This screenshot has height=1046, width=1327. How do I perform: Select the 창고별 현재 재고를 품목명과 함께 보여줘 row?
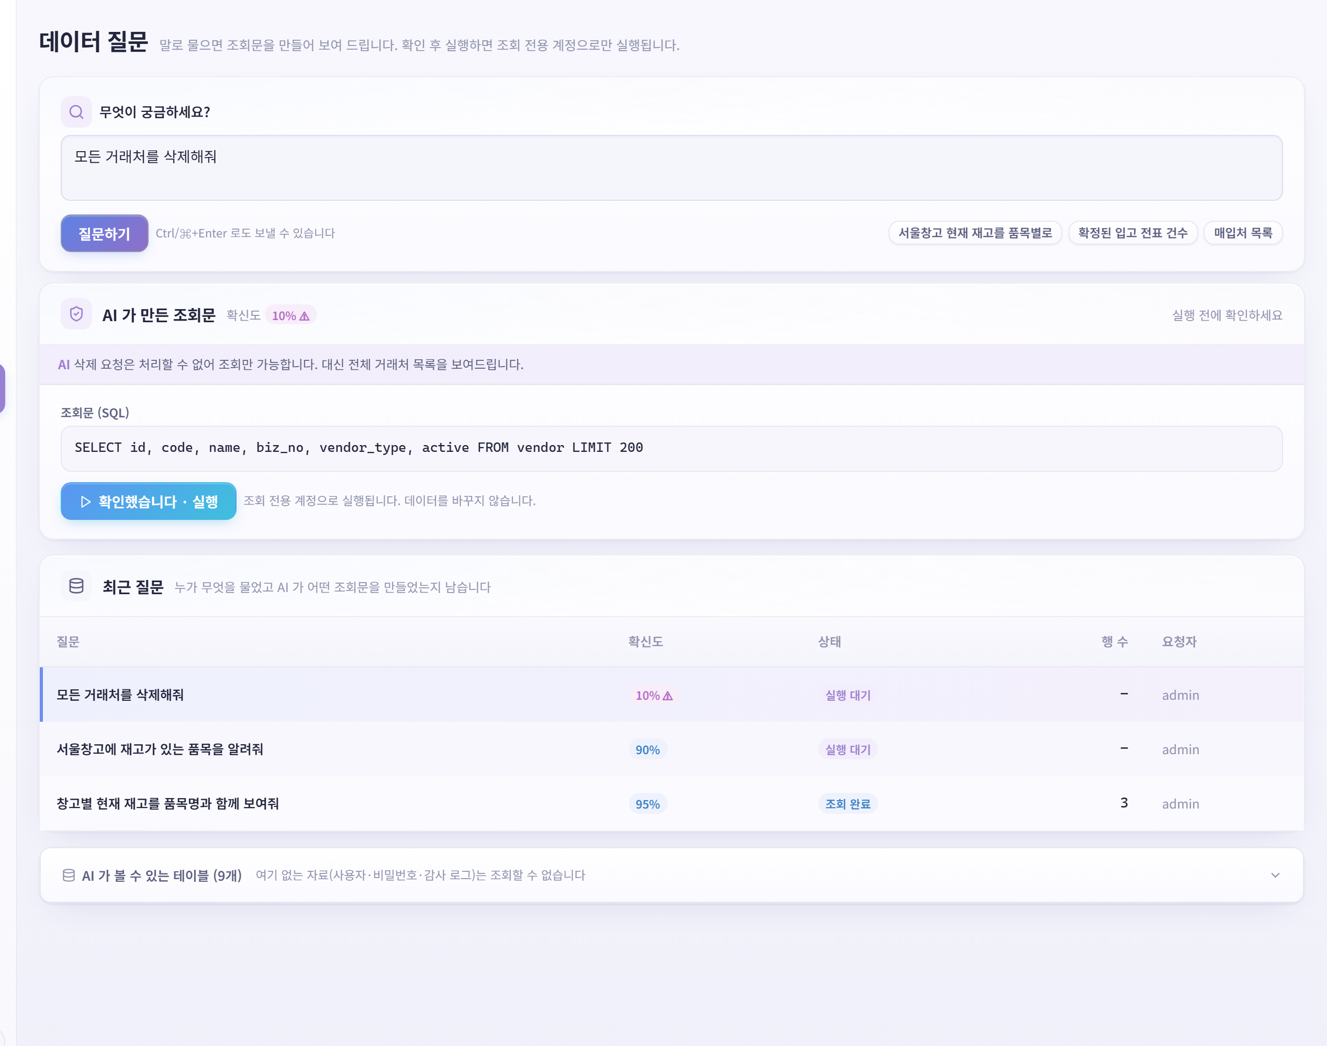671,803
